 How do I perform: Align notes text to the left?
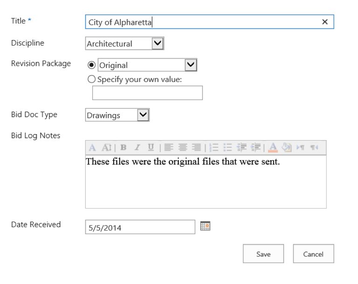[x=168, y=148]
